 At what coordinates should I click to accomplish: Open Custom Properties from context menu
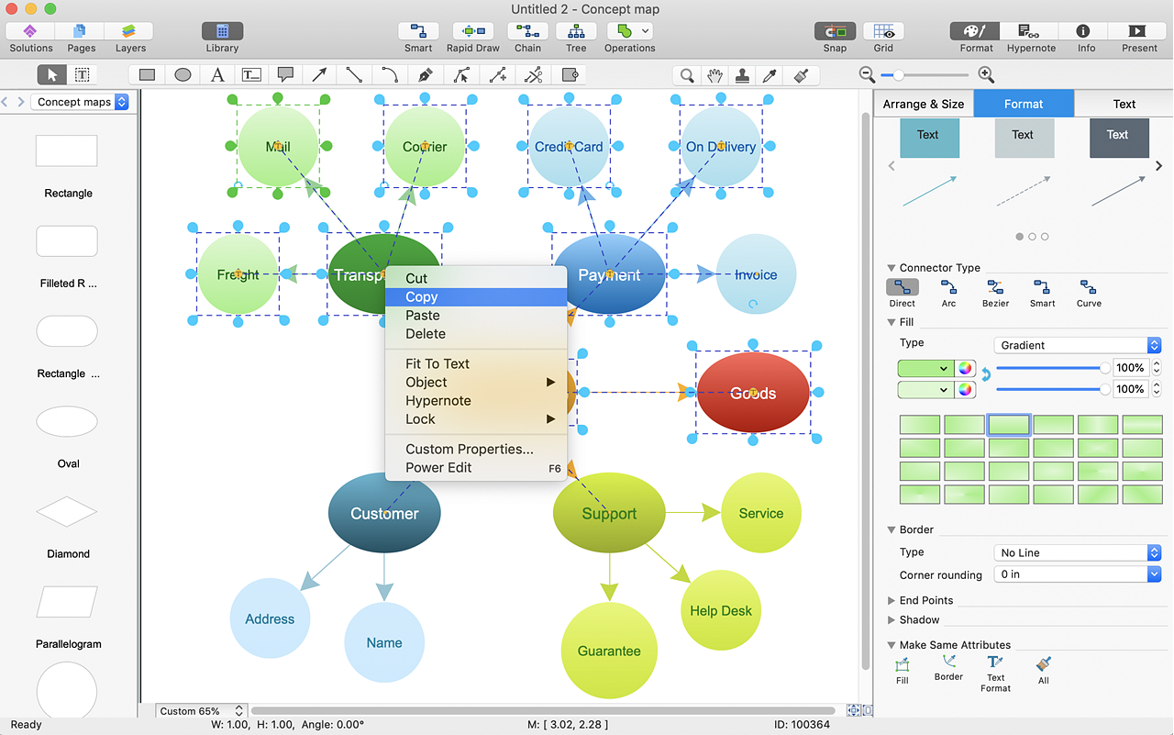coord(469,449)
